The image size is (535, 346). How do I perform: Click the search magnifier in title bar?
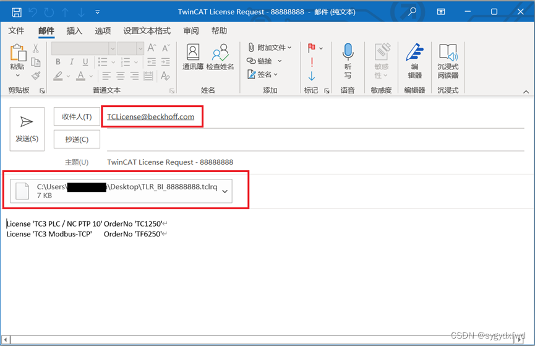click(412, 12)
